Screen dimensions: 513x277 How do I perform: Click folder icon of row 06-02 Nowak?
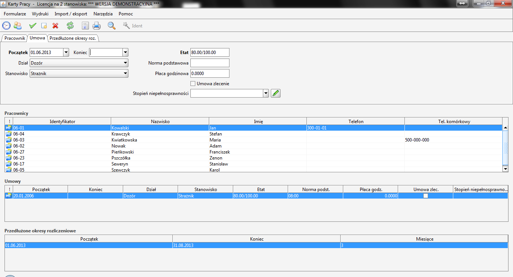9,146
